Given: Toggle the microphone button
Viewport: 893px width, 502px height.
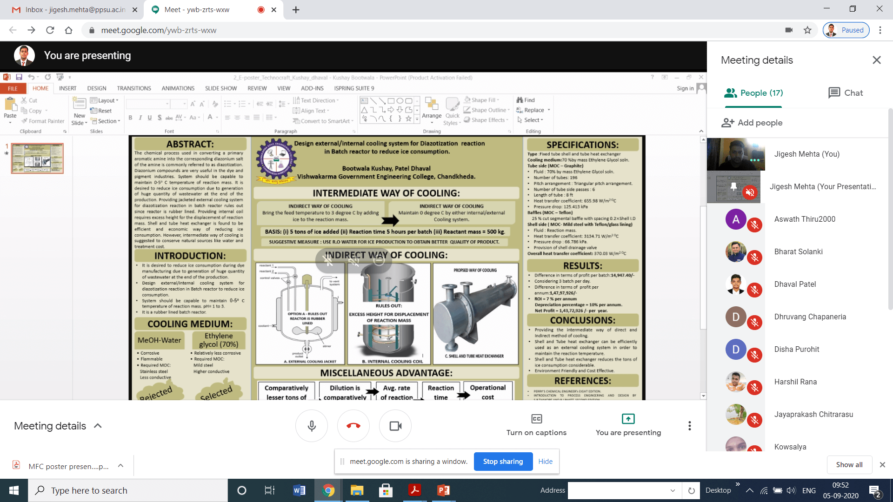Looking at the screenshot, I should [x=312, y=426].
